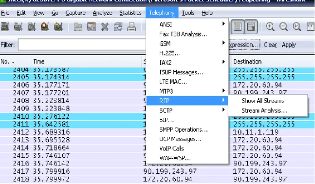Viewport: 315px width, 184px height.
Task: Click in the Filter input field
Action: (82, 45)
